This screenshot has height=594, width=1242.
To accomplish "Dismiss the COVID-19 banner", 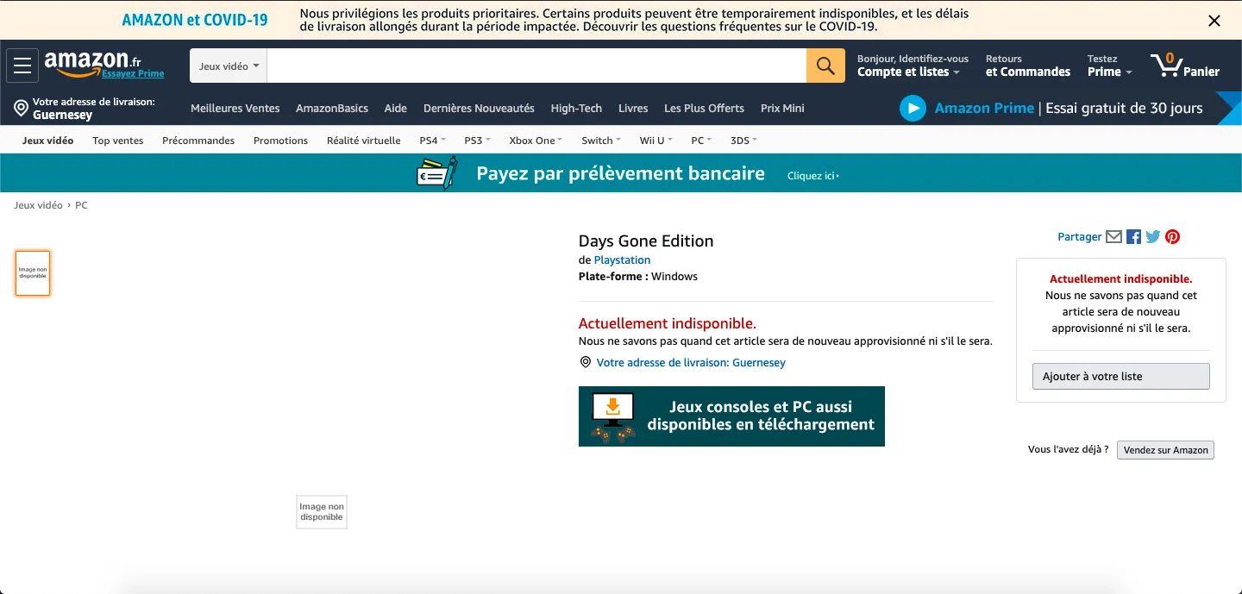I will 1214,21.
